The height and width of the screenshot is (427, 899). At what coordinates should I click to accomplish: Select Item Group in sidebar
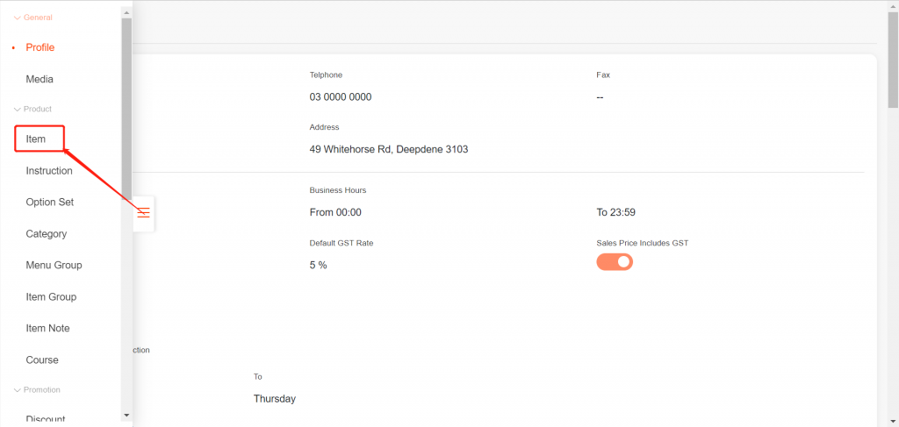[x=51, y=297]
